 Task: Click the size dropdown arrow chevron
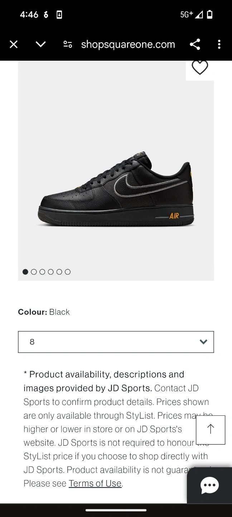[x=203, y=342]
